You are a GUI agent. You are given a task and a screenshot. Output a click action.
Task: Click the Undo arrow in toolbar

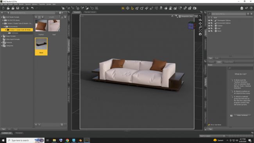(32, 8)
